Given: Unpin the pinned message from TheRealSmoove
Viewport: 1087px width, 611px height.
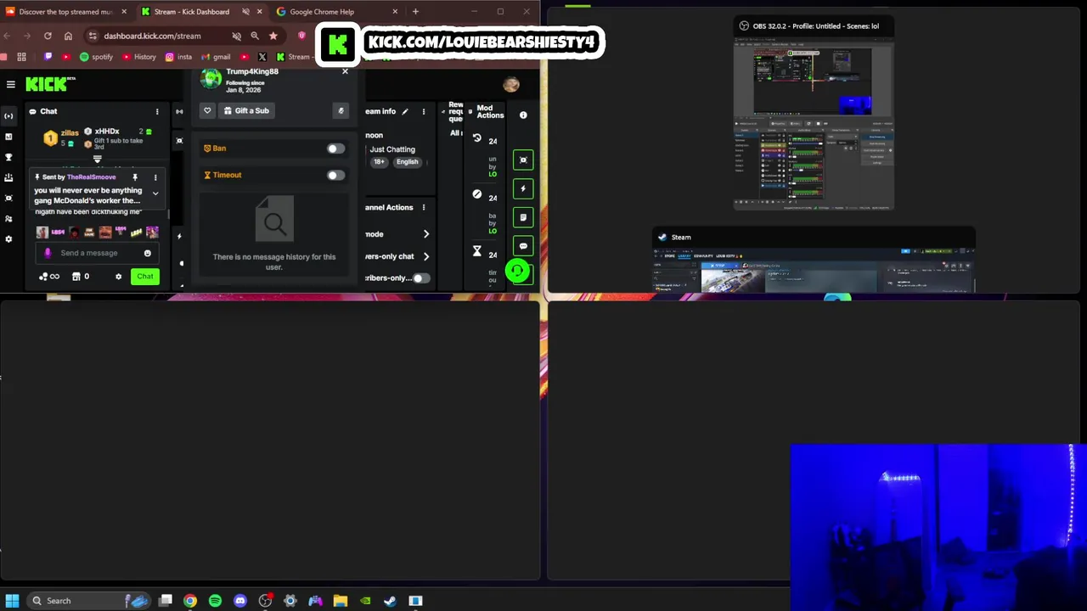Looking at the screenshot, I should point(135,177).
